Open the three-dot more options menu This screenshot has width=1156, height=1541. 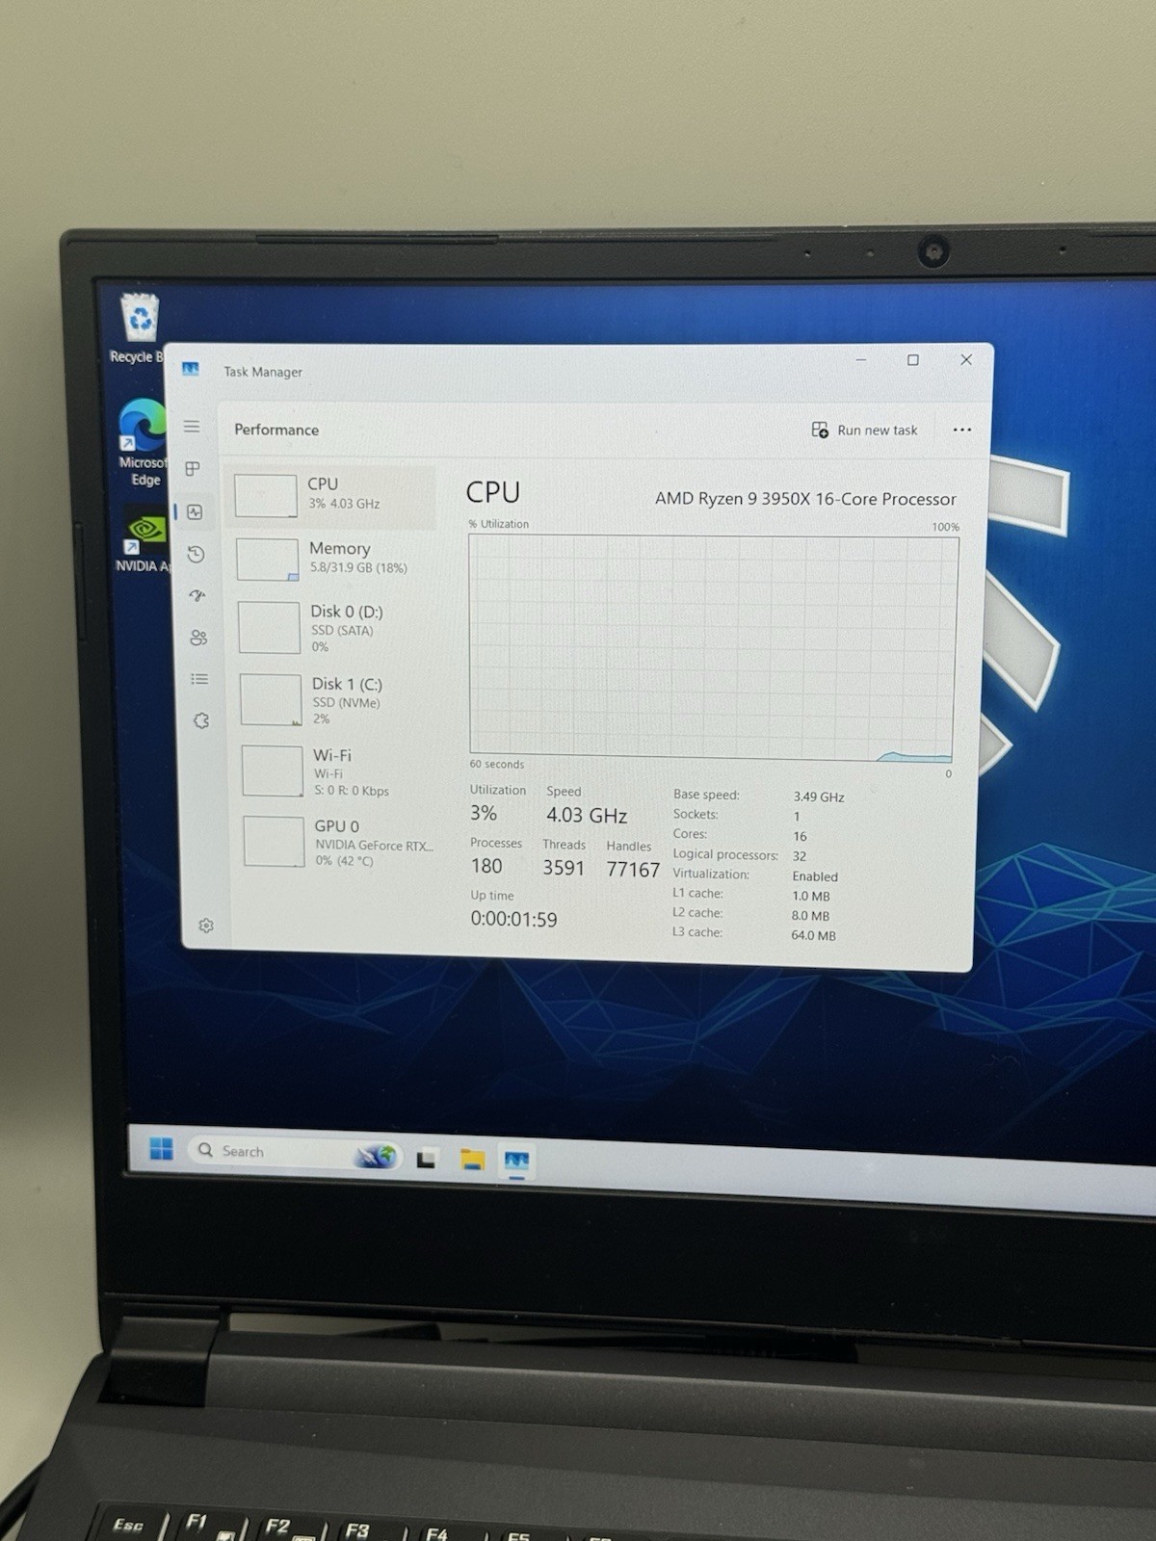(961, 430)
